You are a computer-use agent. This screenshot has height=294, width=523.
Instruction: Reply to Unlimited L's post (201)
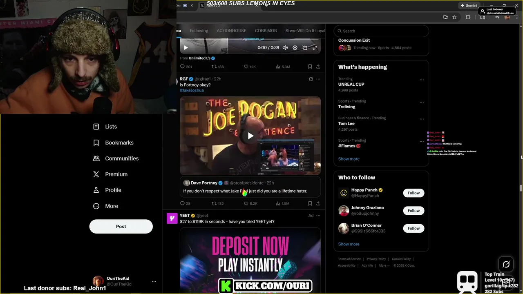coord(186,67)
